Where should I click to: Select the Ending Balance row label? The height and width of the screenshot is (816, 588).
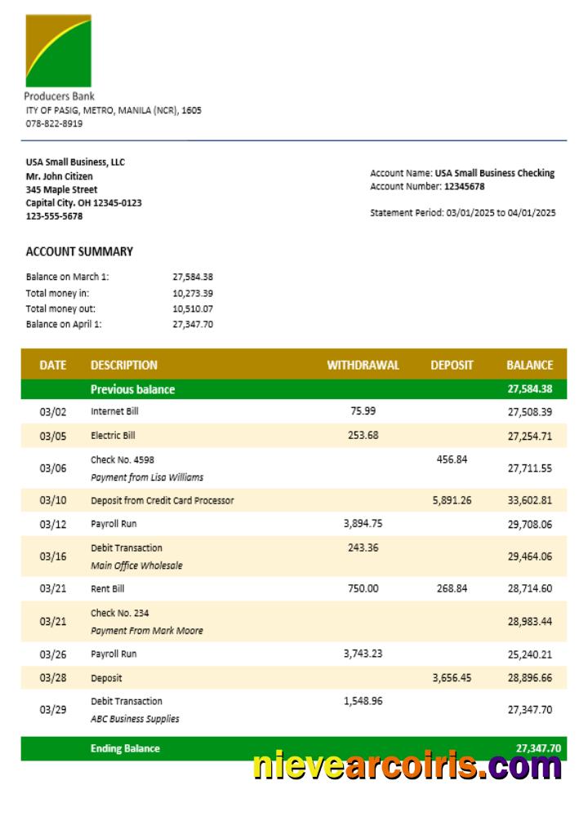pos(125,748)
